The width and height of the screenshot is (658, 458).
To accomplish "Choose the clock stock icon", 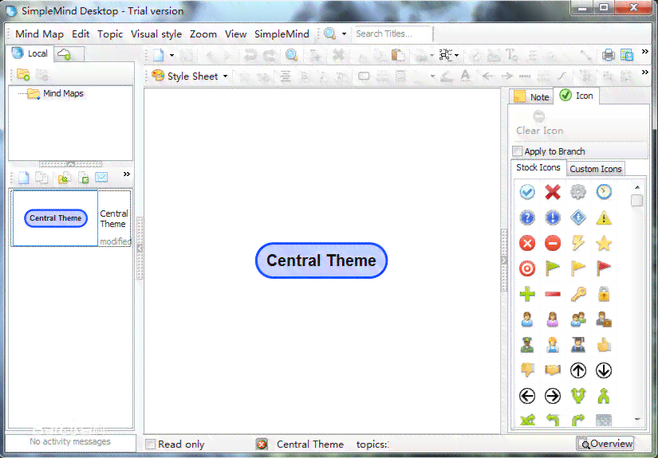I will pos(604,192).
